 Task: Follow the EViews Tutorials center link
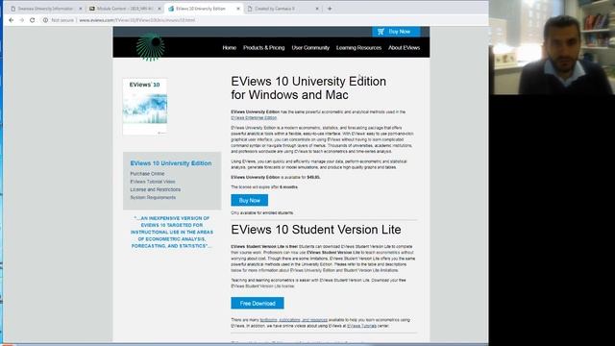coord(361,326)
